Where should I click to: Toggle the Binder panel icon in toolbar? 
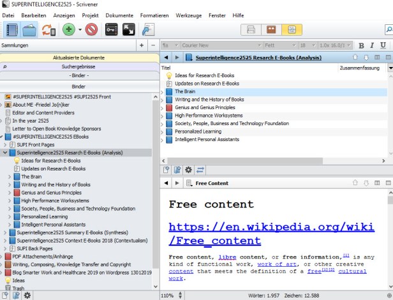tap(11, 29)
